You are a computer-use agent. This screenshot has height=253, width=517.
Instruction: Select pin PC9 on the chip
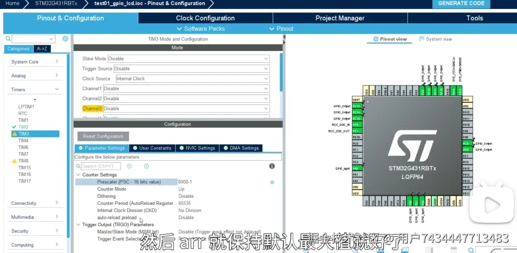point(466,143)
